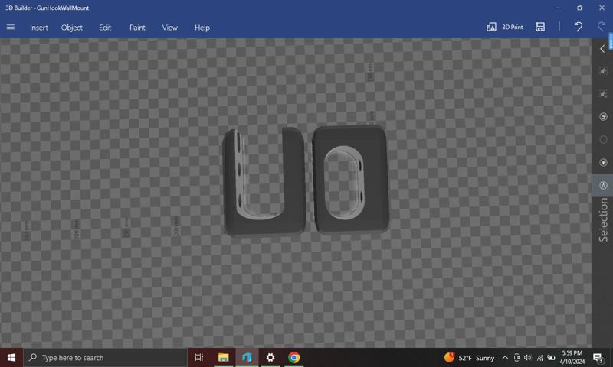Open the Insert menu
This screenshot has width=613, height=367.
click(x=39, y=28)
